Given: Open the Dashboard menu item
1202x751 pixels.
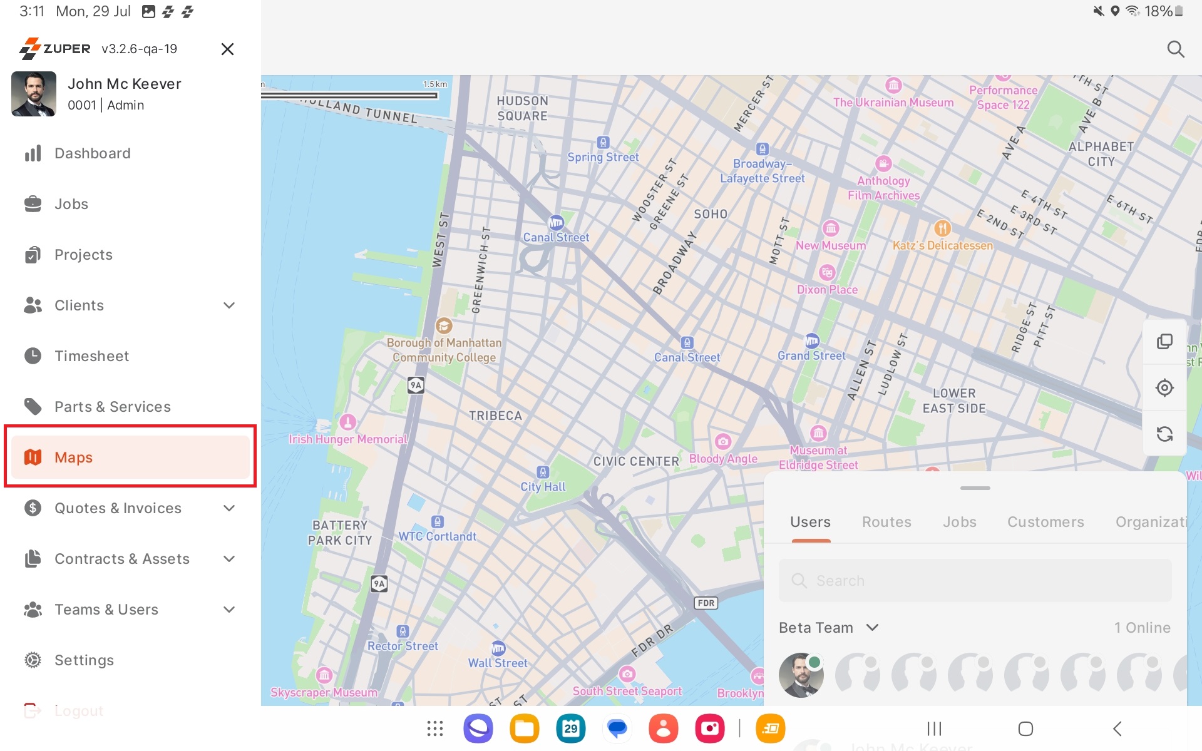Looking at the screenshot, I should [92, 153].
